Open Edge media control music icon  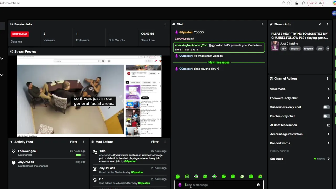click(x=296, y=3)
